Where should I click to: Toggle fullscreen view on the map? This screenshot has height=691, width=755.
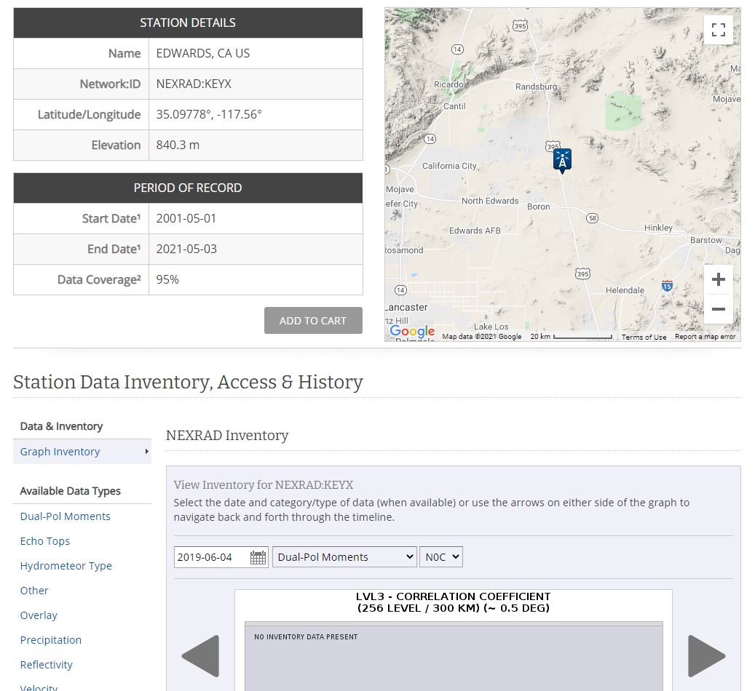[718, 30]
